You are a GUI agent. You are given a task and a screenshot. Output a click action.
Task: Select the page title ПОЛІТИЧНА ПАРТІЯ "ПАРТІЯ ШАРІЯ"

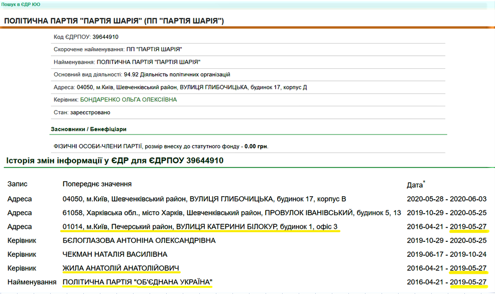(114, 21)
